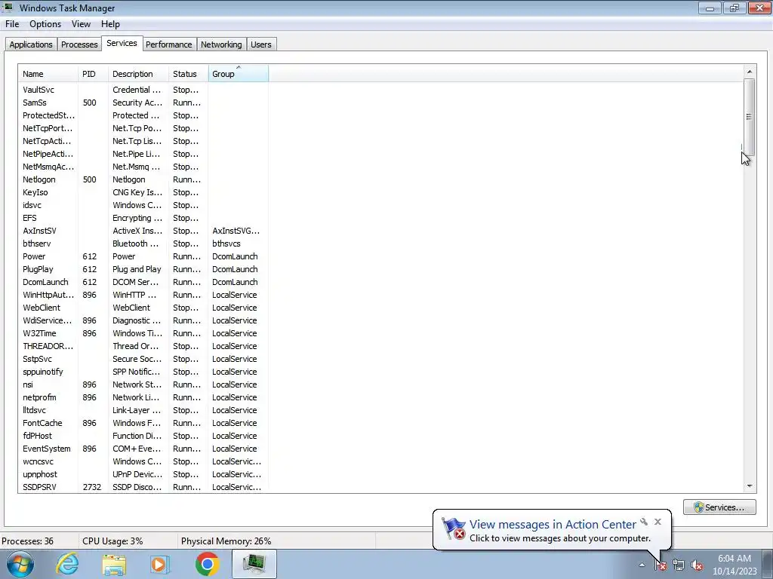Close the Action Center notification balloon
The height and width of the screenshot is (579, 773).
pyautogui.click(x=658, y=522)
